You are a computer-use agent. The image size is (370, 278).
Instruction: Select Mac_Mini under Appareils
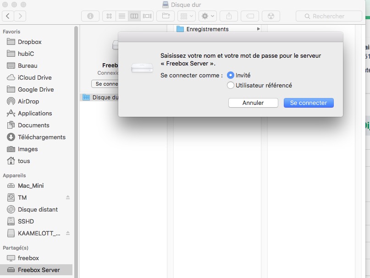36,185
